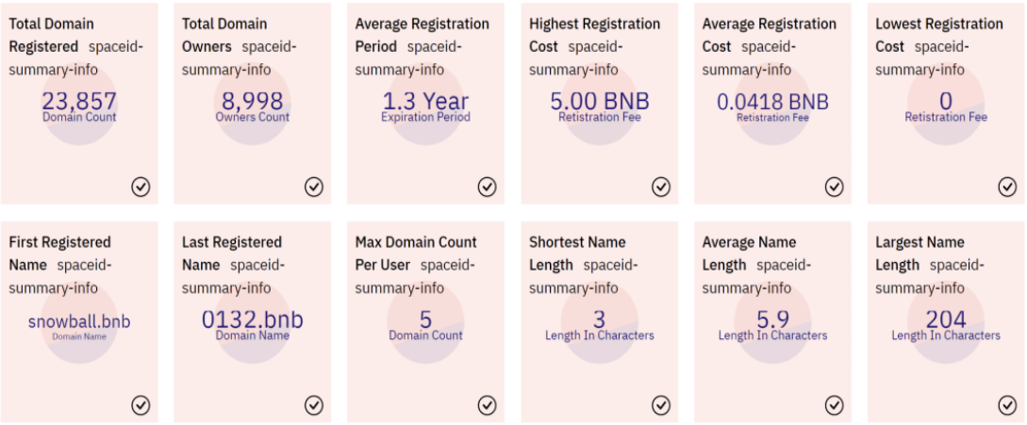This screenshot has width=1027, height=425.
Task: Click checkmark icon on Average Registration Period card
Action: point(487,188)
